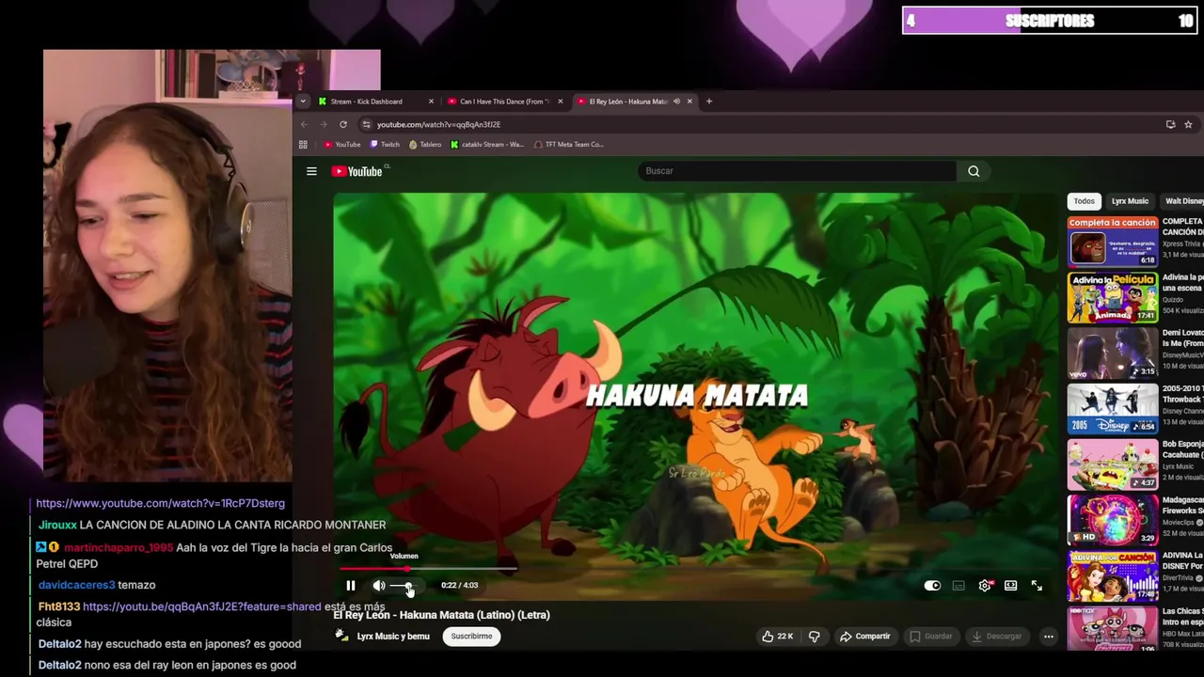Open the TFT Meta Team Co bookmark

pyautogui.click(x=569, y=145)
